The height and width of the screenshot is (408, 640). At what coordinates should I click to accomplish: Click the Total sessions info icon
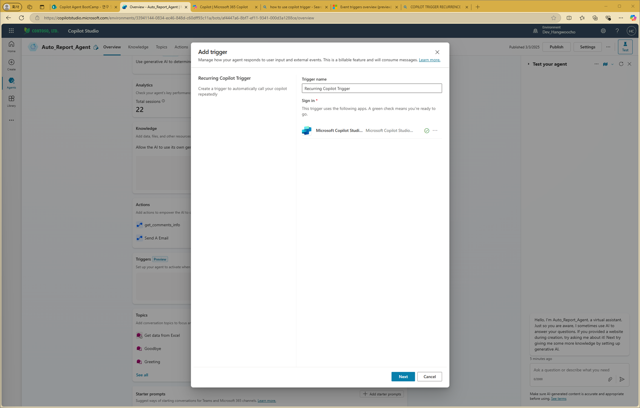tap(163, 101)
